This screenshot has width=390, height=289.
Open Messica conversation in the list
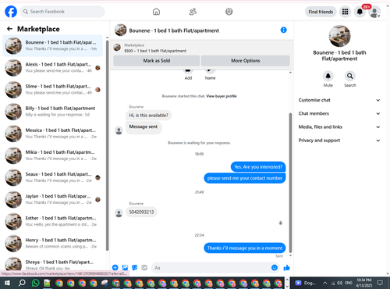52,134
